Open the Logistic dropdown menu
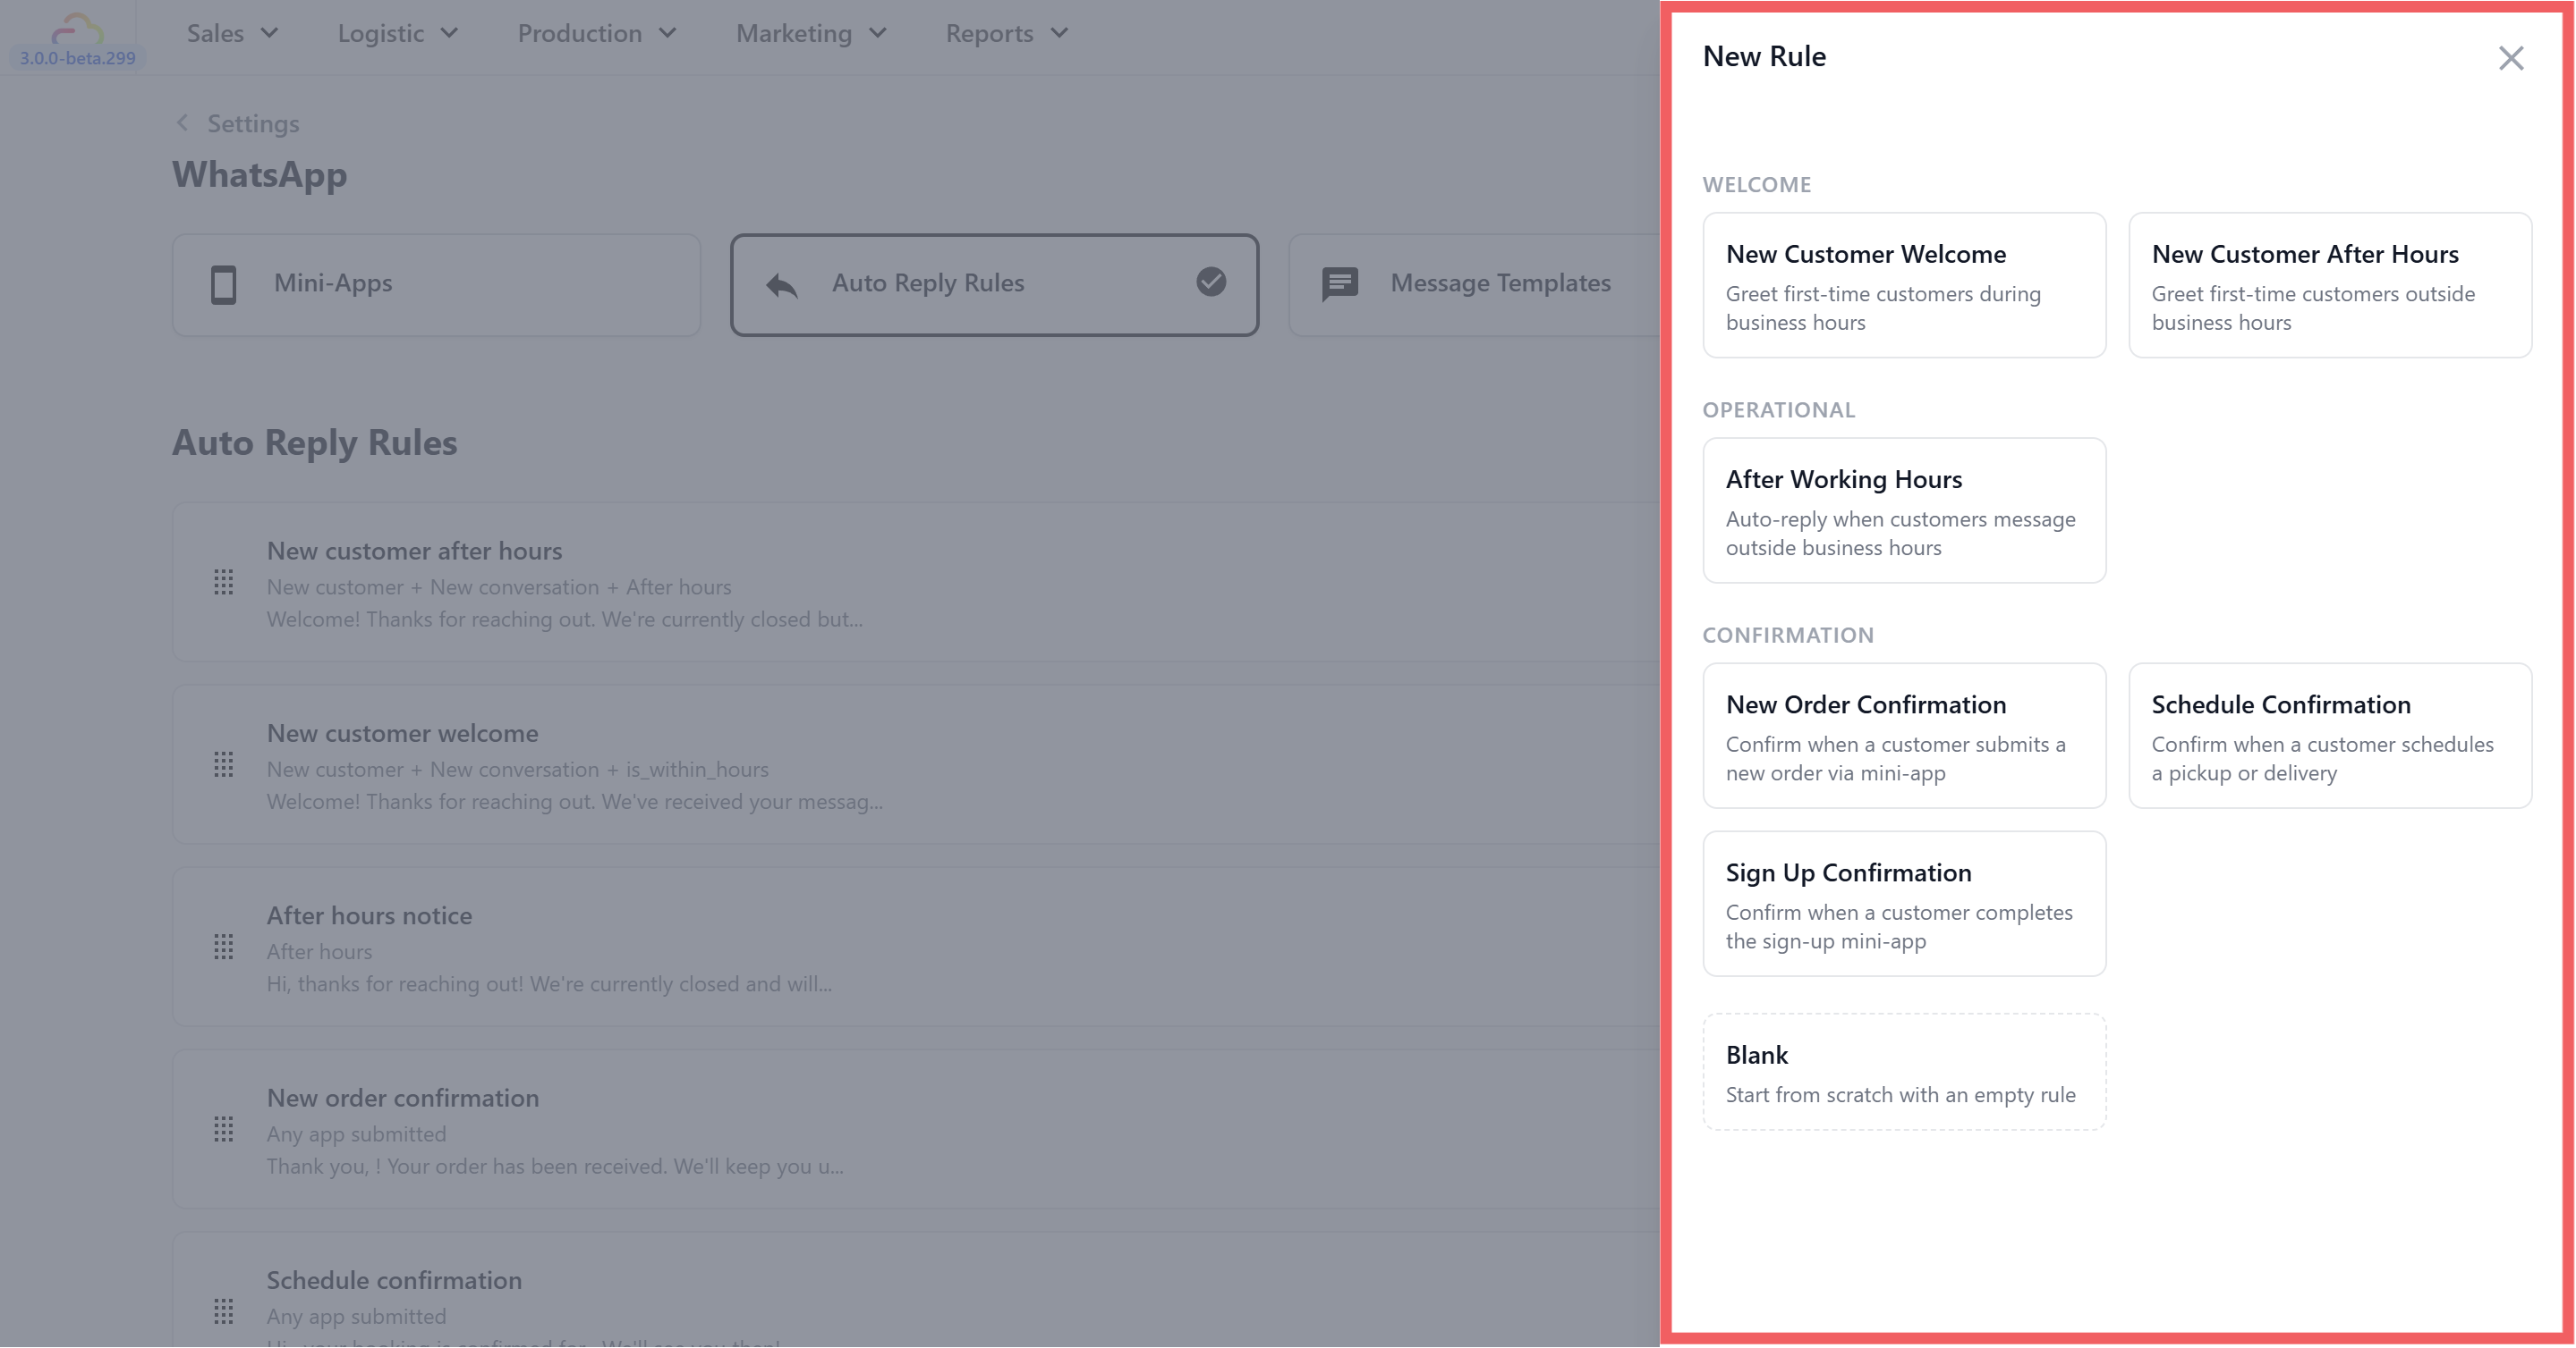This screenshot has width=2576, height=1348. (397, 34)
